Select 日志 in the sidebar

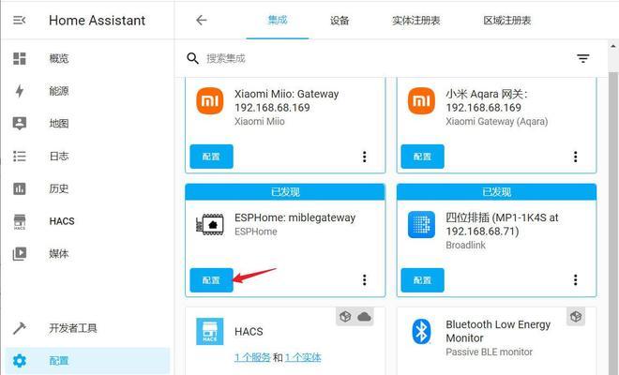tap(59, 157)
